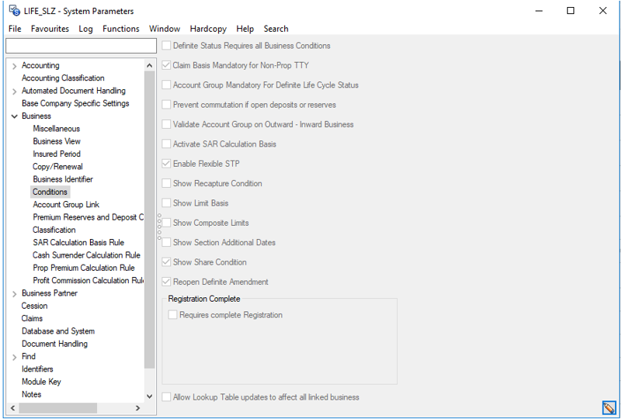Click the tree panel's scroll up arrow

pos(150,65)
